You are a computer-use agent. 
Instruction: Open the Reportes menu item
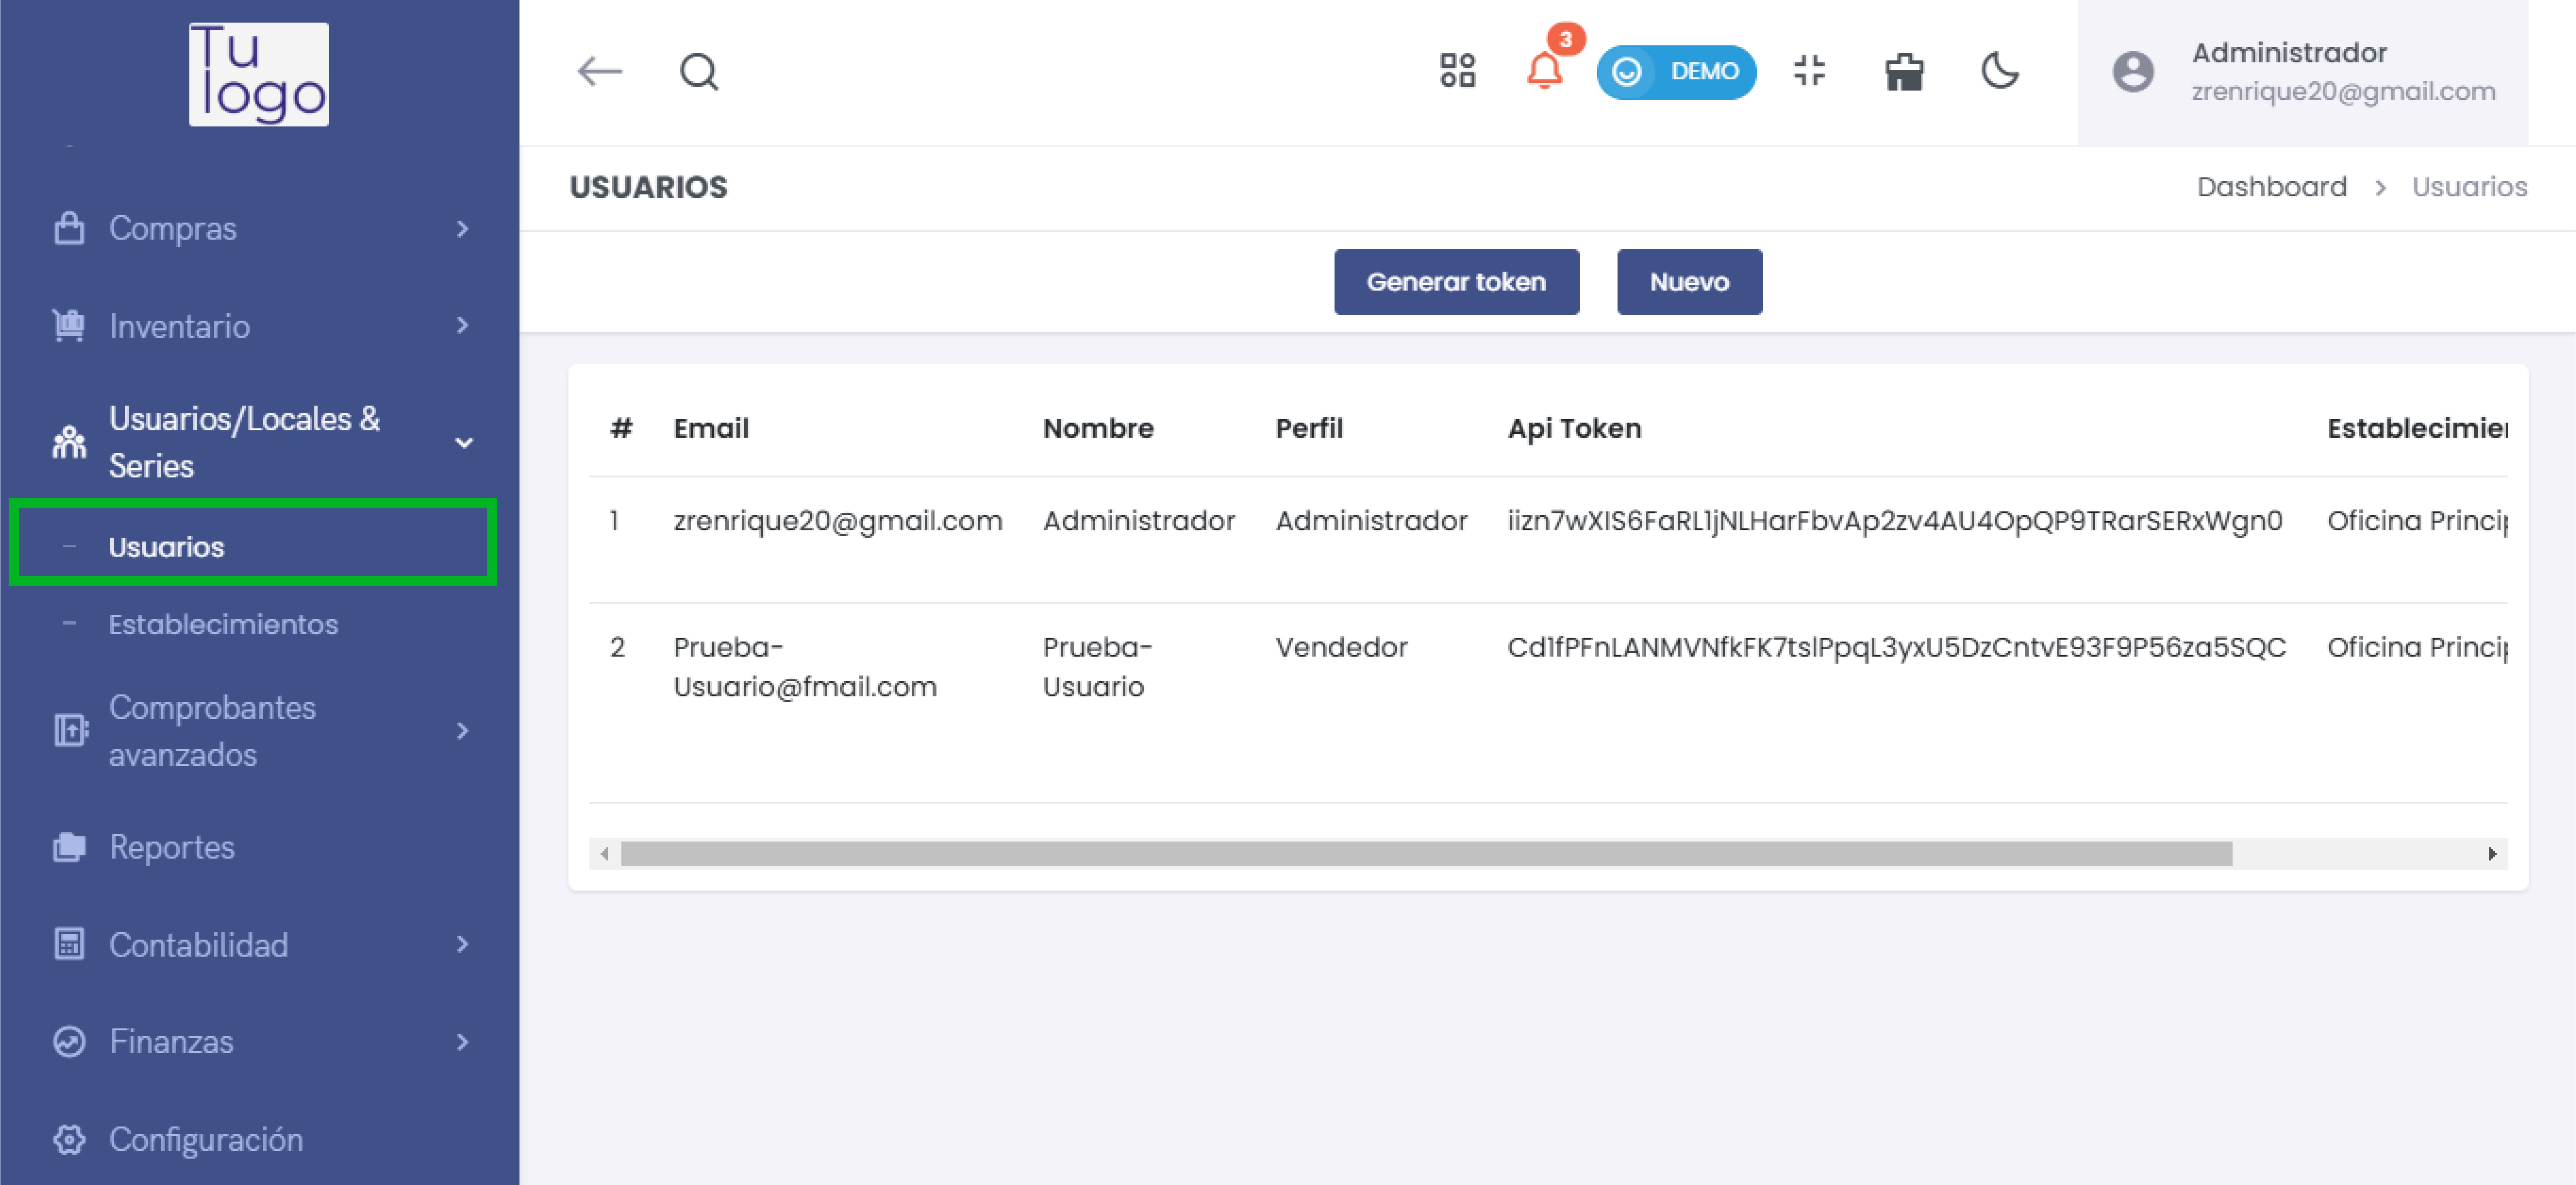click(172, 847)
